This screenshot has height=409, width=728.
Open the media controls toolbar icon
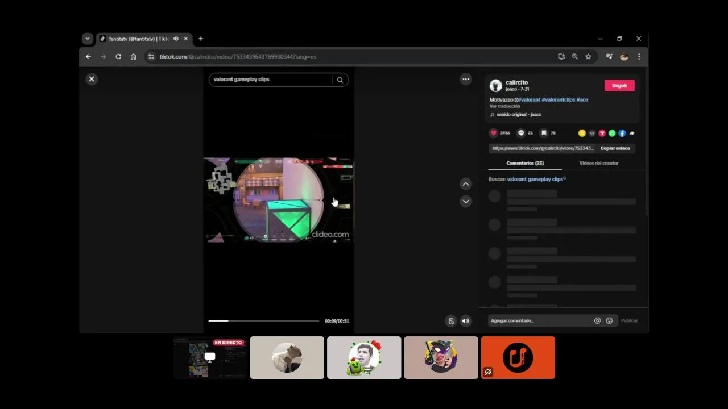[x=609, y=57]
